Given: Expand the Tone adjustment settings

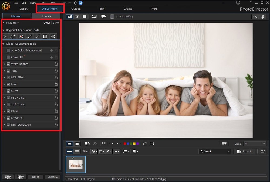Looking at the screenshot, I should tap(5, 71).
